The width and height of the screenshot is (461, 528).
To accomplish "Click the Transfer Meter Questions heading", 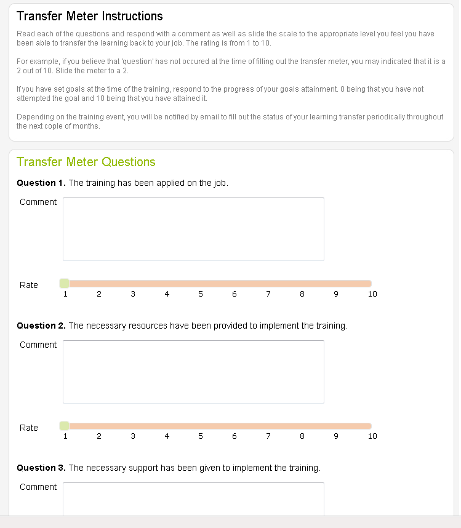I will (86, 162).
